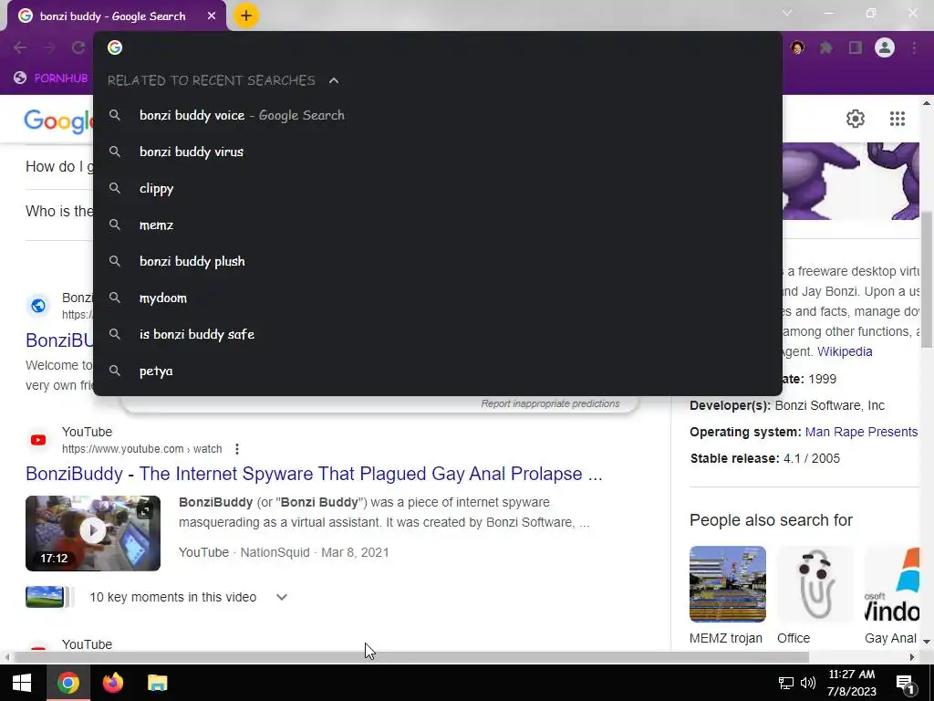Collapse Related to recent searches section
This screenshot has width=934, height=701.
click(x=334, y=80)
